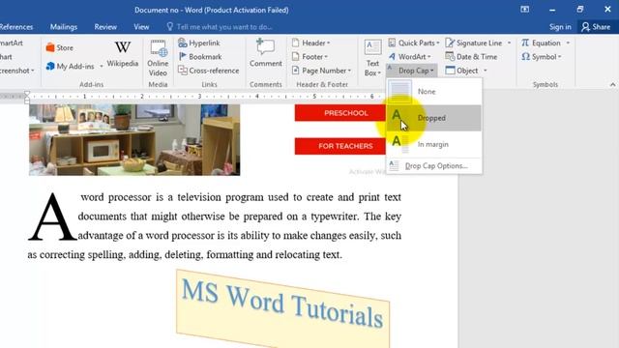This screenshot has height=348, width=619.
Task: Click the Header icon
Action: (x=295, y=43)
